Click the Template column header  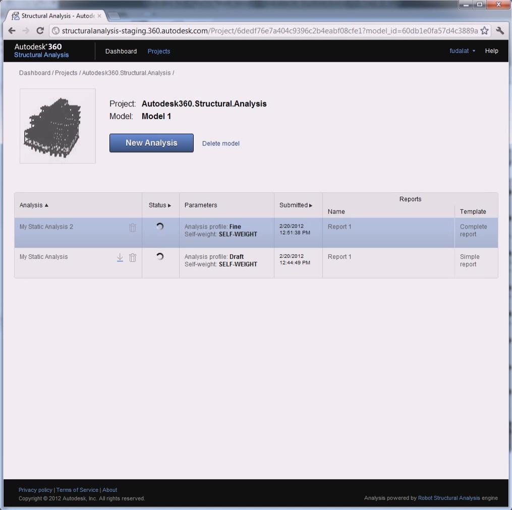pos(473,211)
